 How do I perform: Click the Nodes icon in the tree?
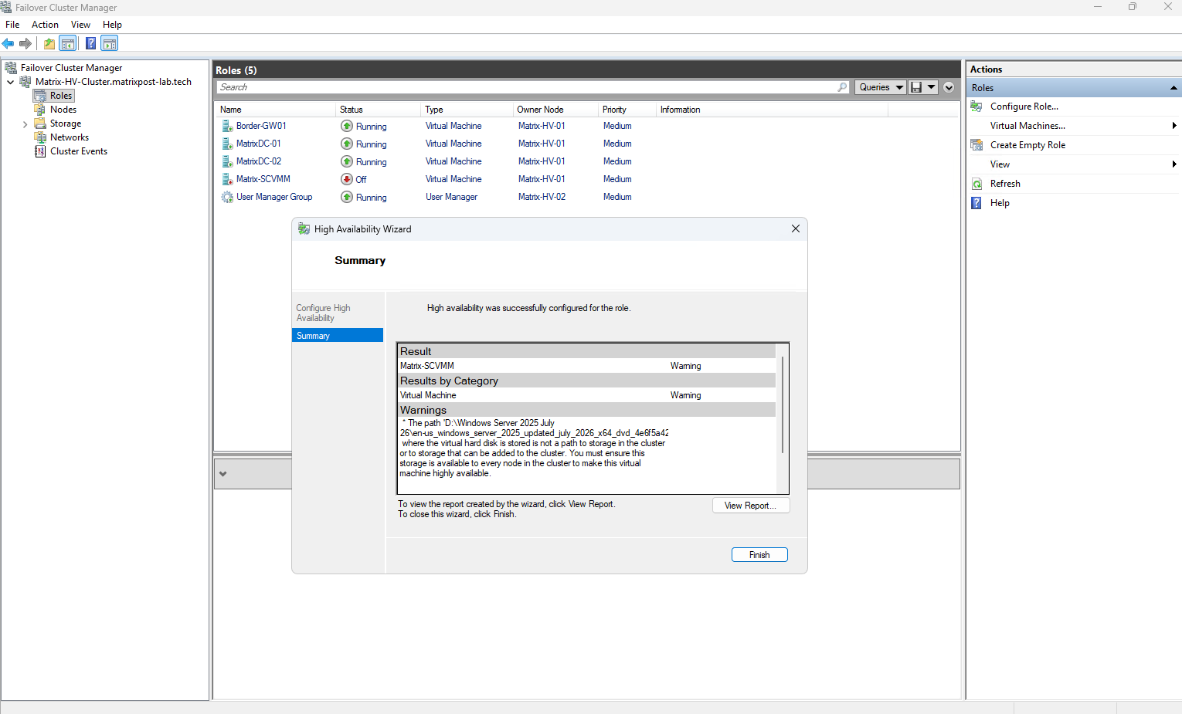click(40, 110)
